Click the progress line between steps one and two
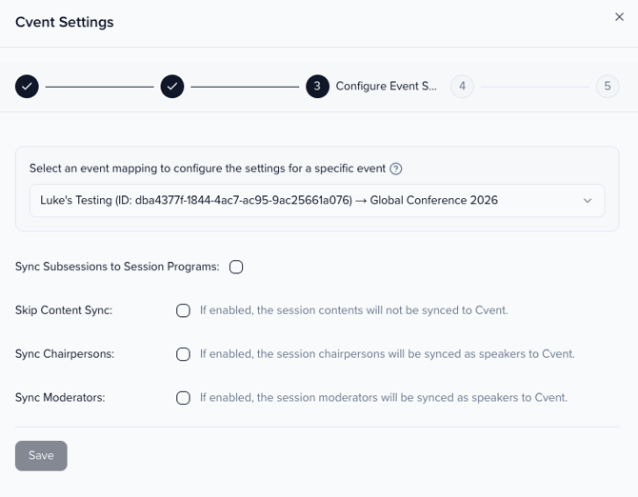This screenshot has height=497, width=638. [99, 87]
